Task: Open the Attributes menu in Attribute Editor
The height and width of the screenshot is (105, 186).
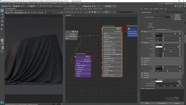Action: 156,9
